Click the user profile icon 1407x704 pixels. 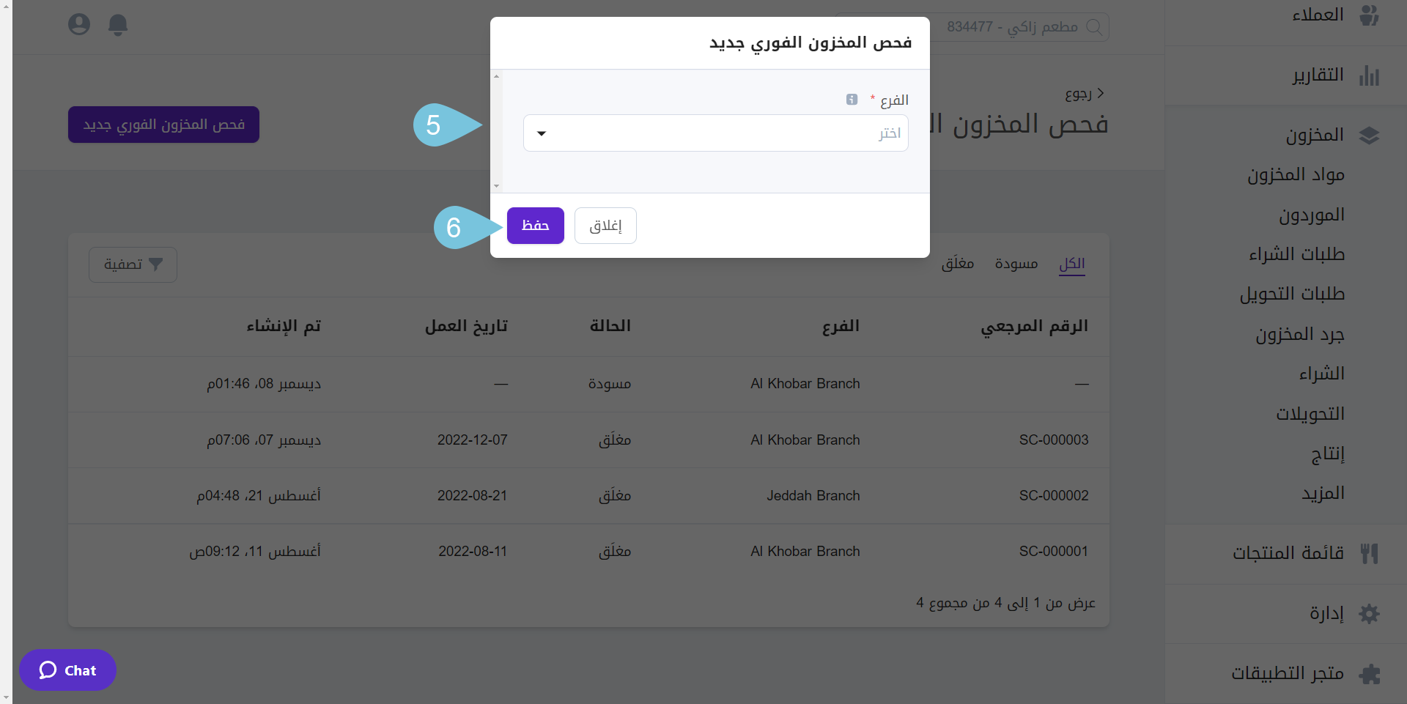pos(79,25)
